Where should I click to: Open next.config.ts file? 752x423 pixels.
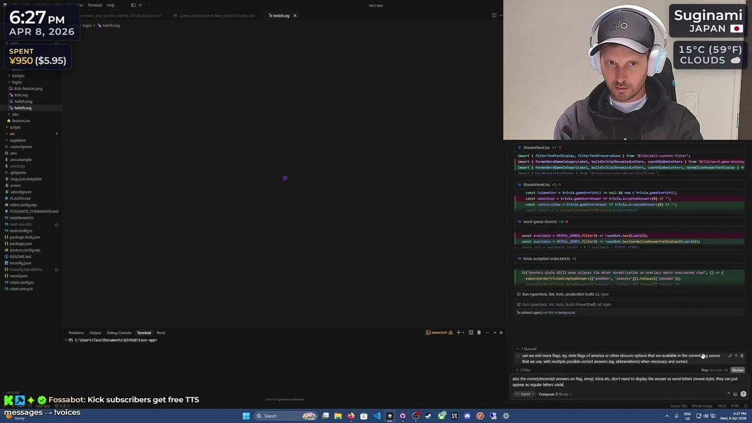(21, 231)
